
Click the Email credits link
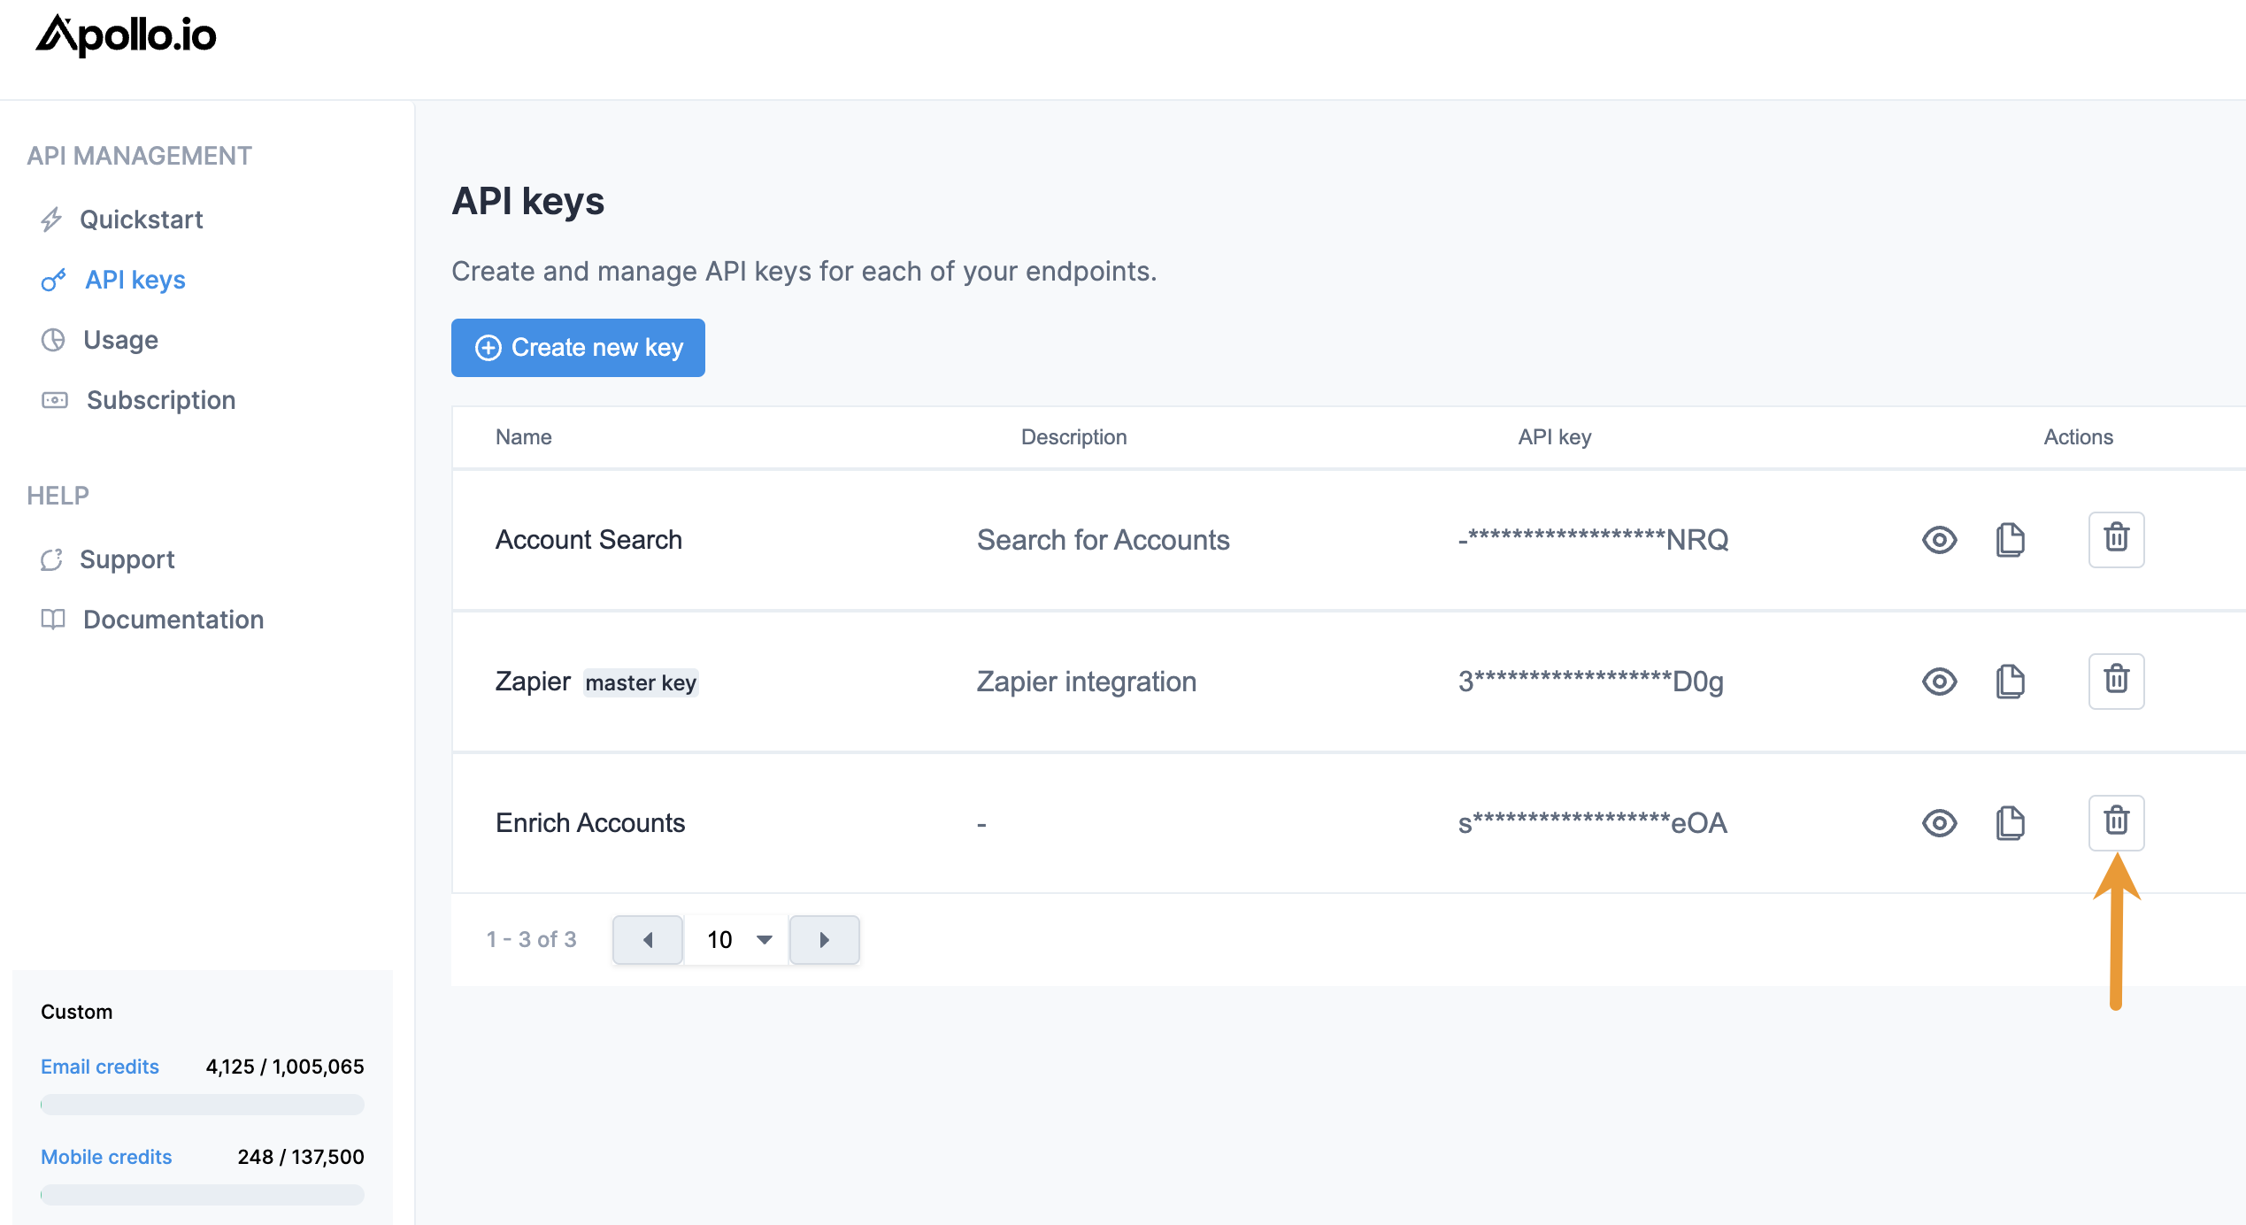[100, 1067]
